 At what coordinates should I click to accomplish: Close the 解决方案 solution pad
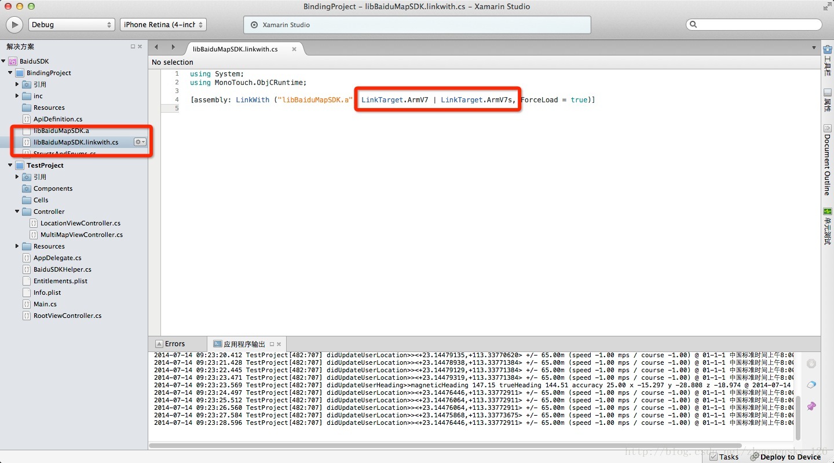click(x=140, y=46)
